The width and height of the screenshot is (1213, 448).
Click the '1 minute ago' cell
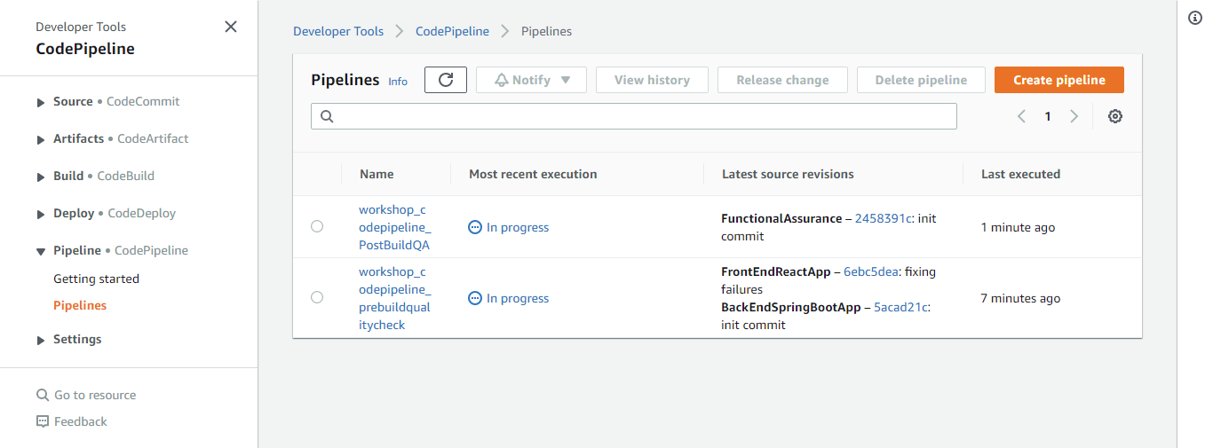[1019, 227]
